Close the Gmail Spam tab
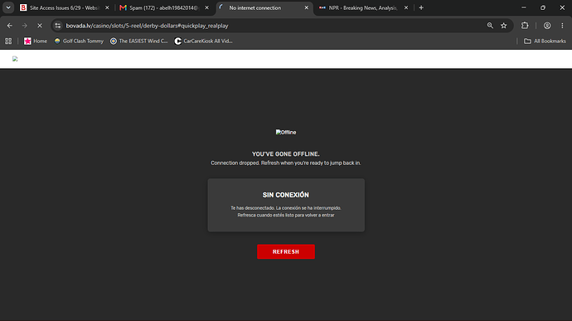This screenshot has width=572, height=321. pyautogui.click(x=207, y=7)
